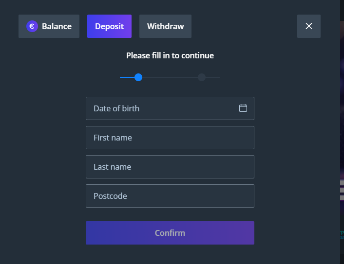Select the Last name input box
The image size is (344, 264).
pos(170,167)
